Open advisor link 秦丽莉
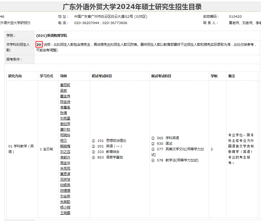The height and width of the screenshot is (221, 261). (65, 85)
